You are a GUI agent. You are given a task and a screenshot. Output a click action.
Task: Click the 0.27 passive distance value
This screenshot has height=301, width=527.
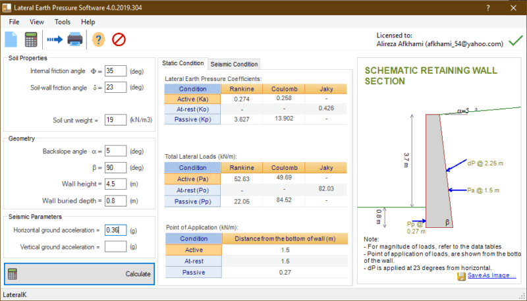tap(285, 273)
